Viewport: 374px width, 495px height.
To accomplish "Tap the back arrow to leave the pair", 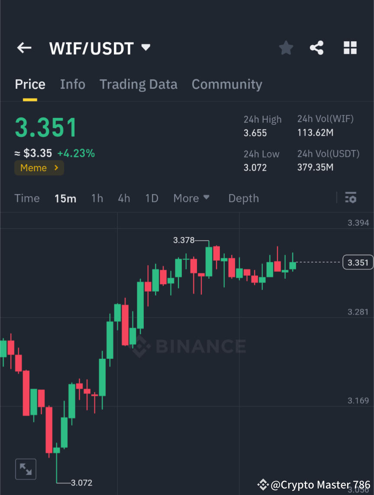I will click(x=24, y=48).
